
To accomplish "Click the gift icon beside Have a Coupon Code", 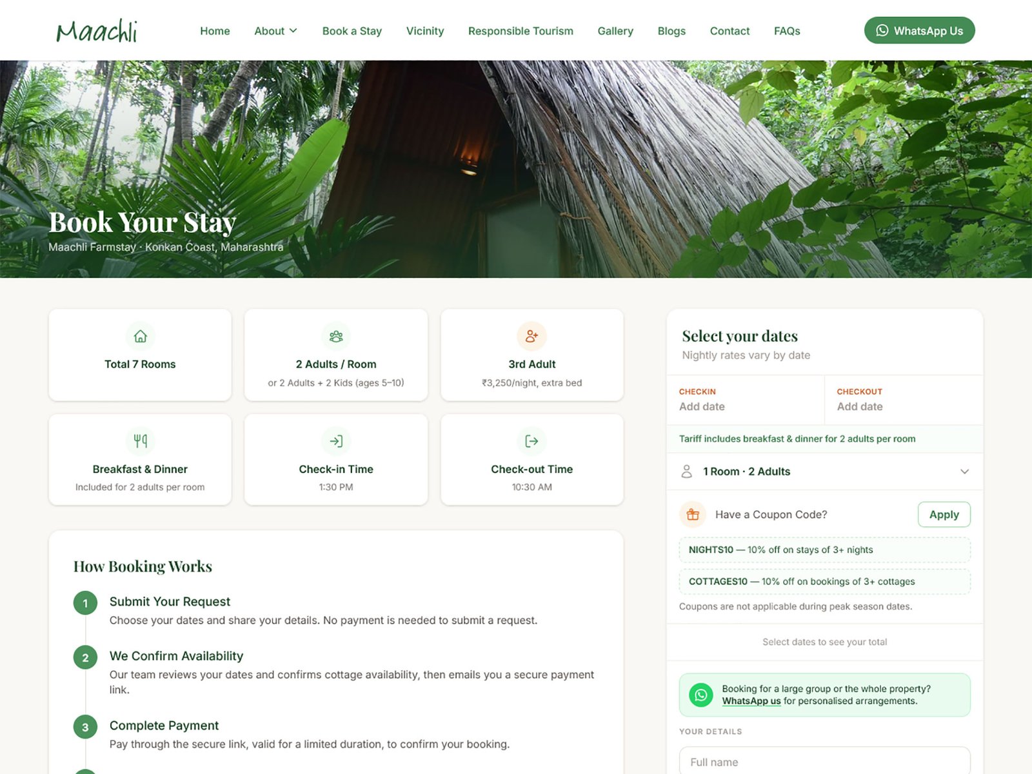I will tap(693, 514).
